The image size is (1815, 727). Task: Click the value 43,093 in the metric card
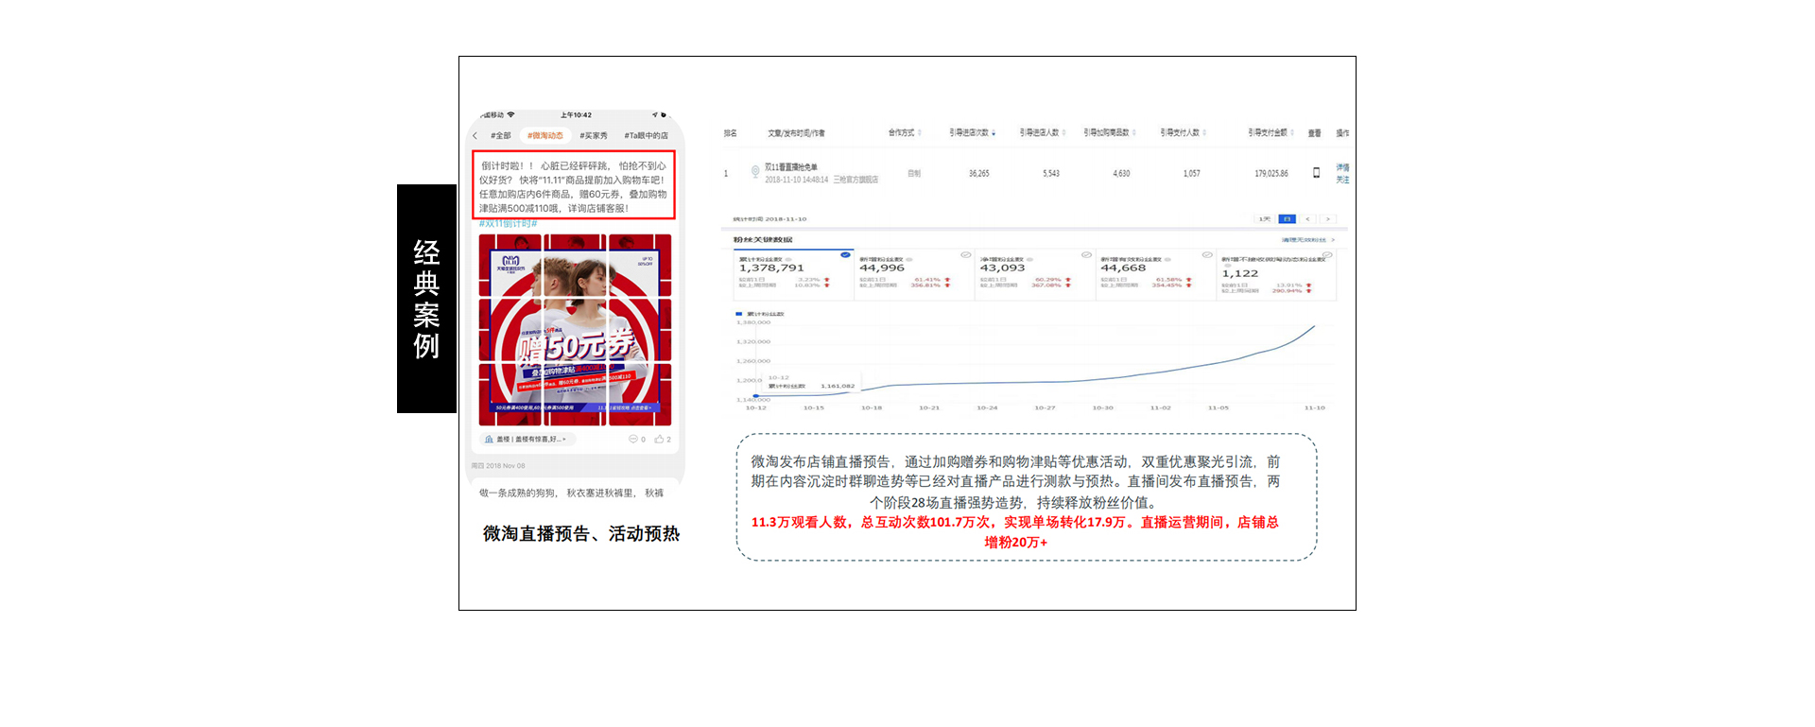[1002, 268]
